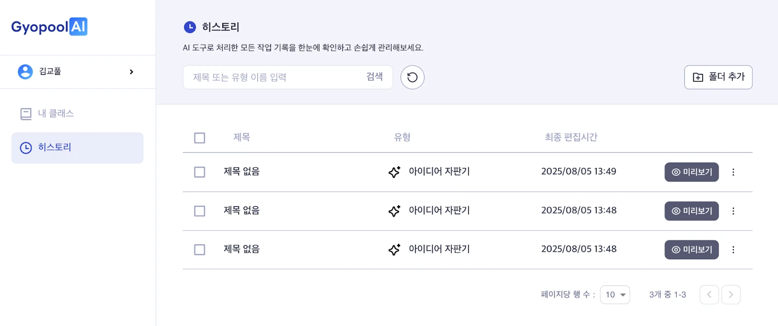Viewport: 778px width, 326px height.
Task: Expand the 김교풀 user chevron
Action: click(x=131, y=72)
